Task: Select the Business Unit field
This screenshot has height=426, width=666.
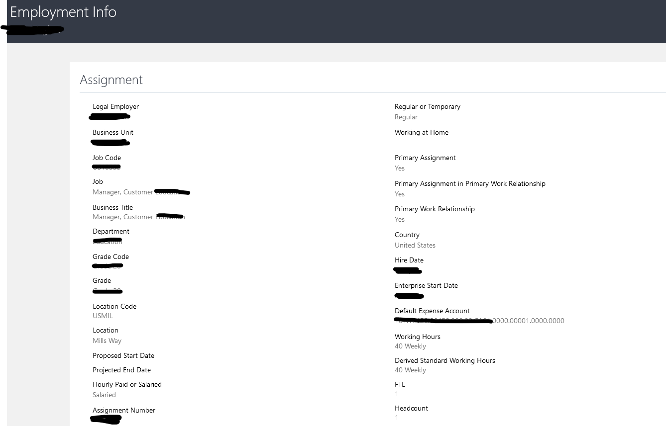Action: (113, 132)
